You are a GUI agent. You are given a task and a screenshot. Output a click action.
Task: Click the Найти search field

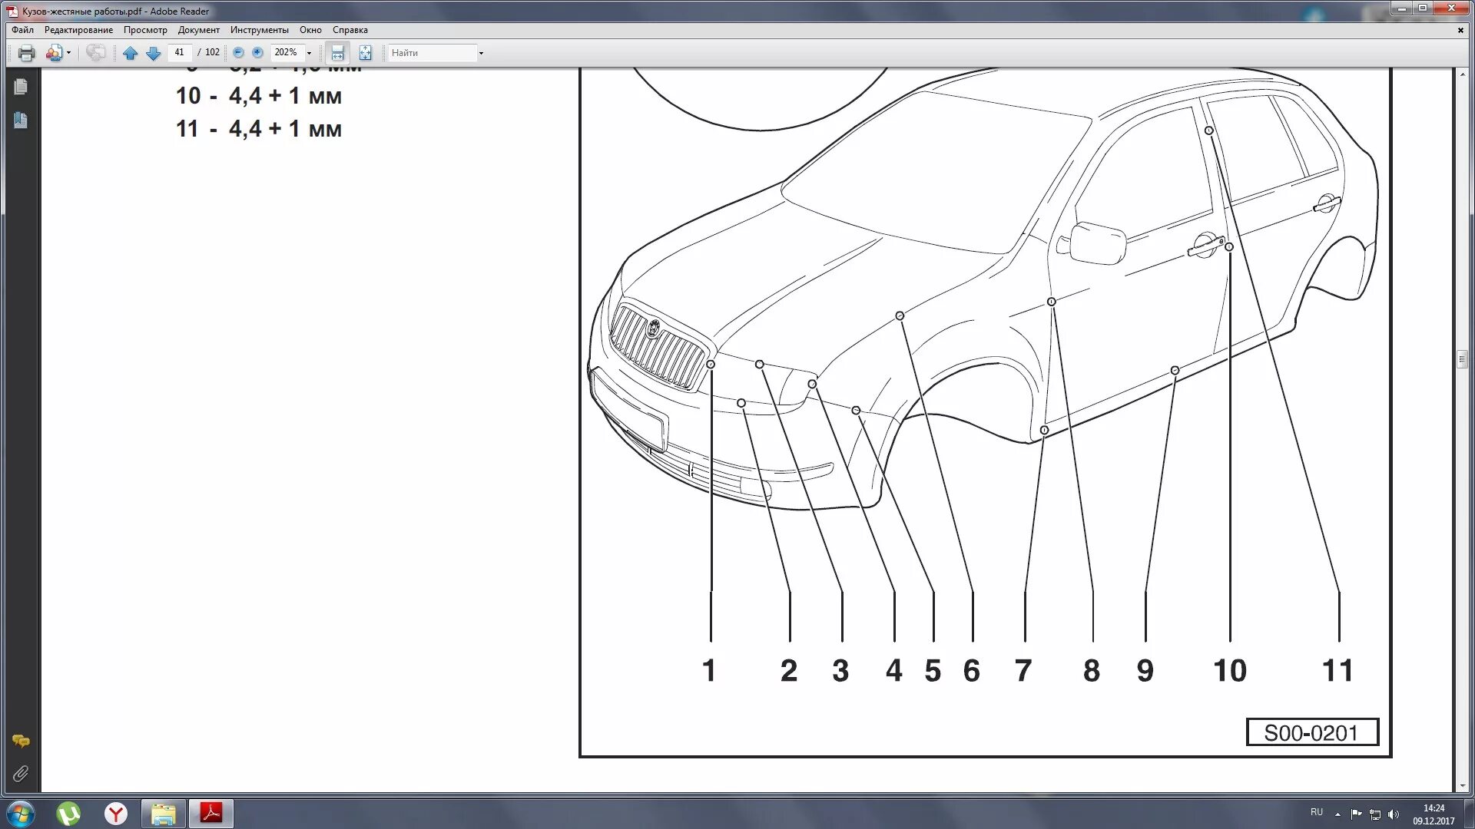pos(433,53)
